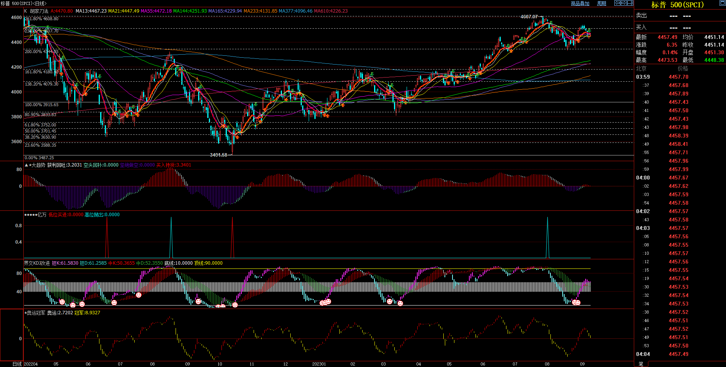Click the 3491.58 low price marker

(218, 155)
